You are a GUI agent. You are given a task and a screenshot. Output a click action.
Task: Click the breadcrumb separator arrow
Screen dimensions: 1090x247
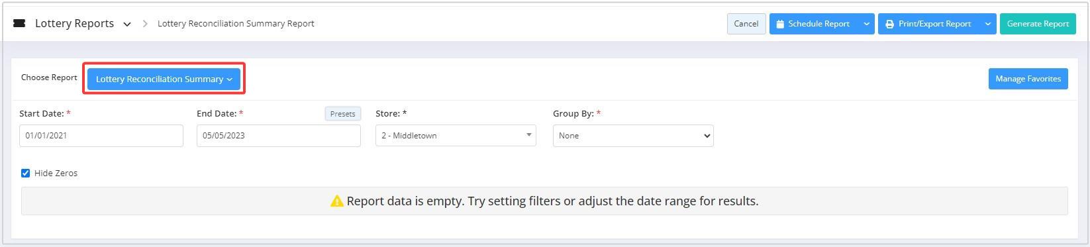pyautogui.click(x=145, y=24)
